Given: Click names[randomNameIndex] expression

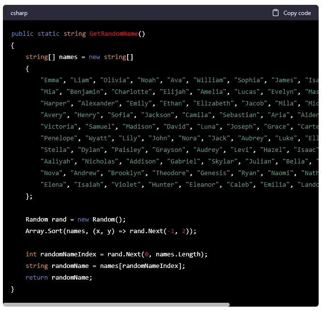Looking at the screenshot, I should 141,266.
